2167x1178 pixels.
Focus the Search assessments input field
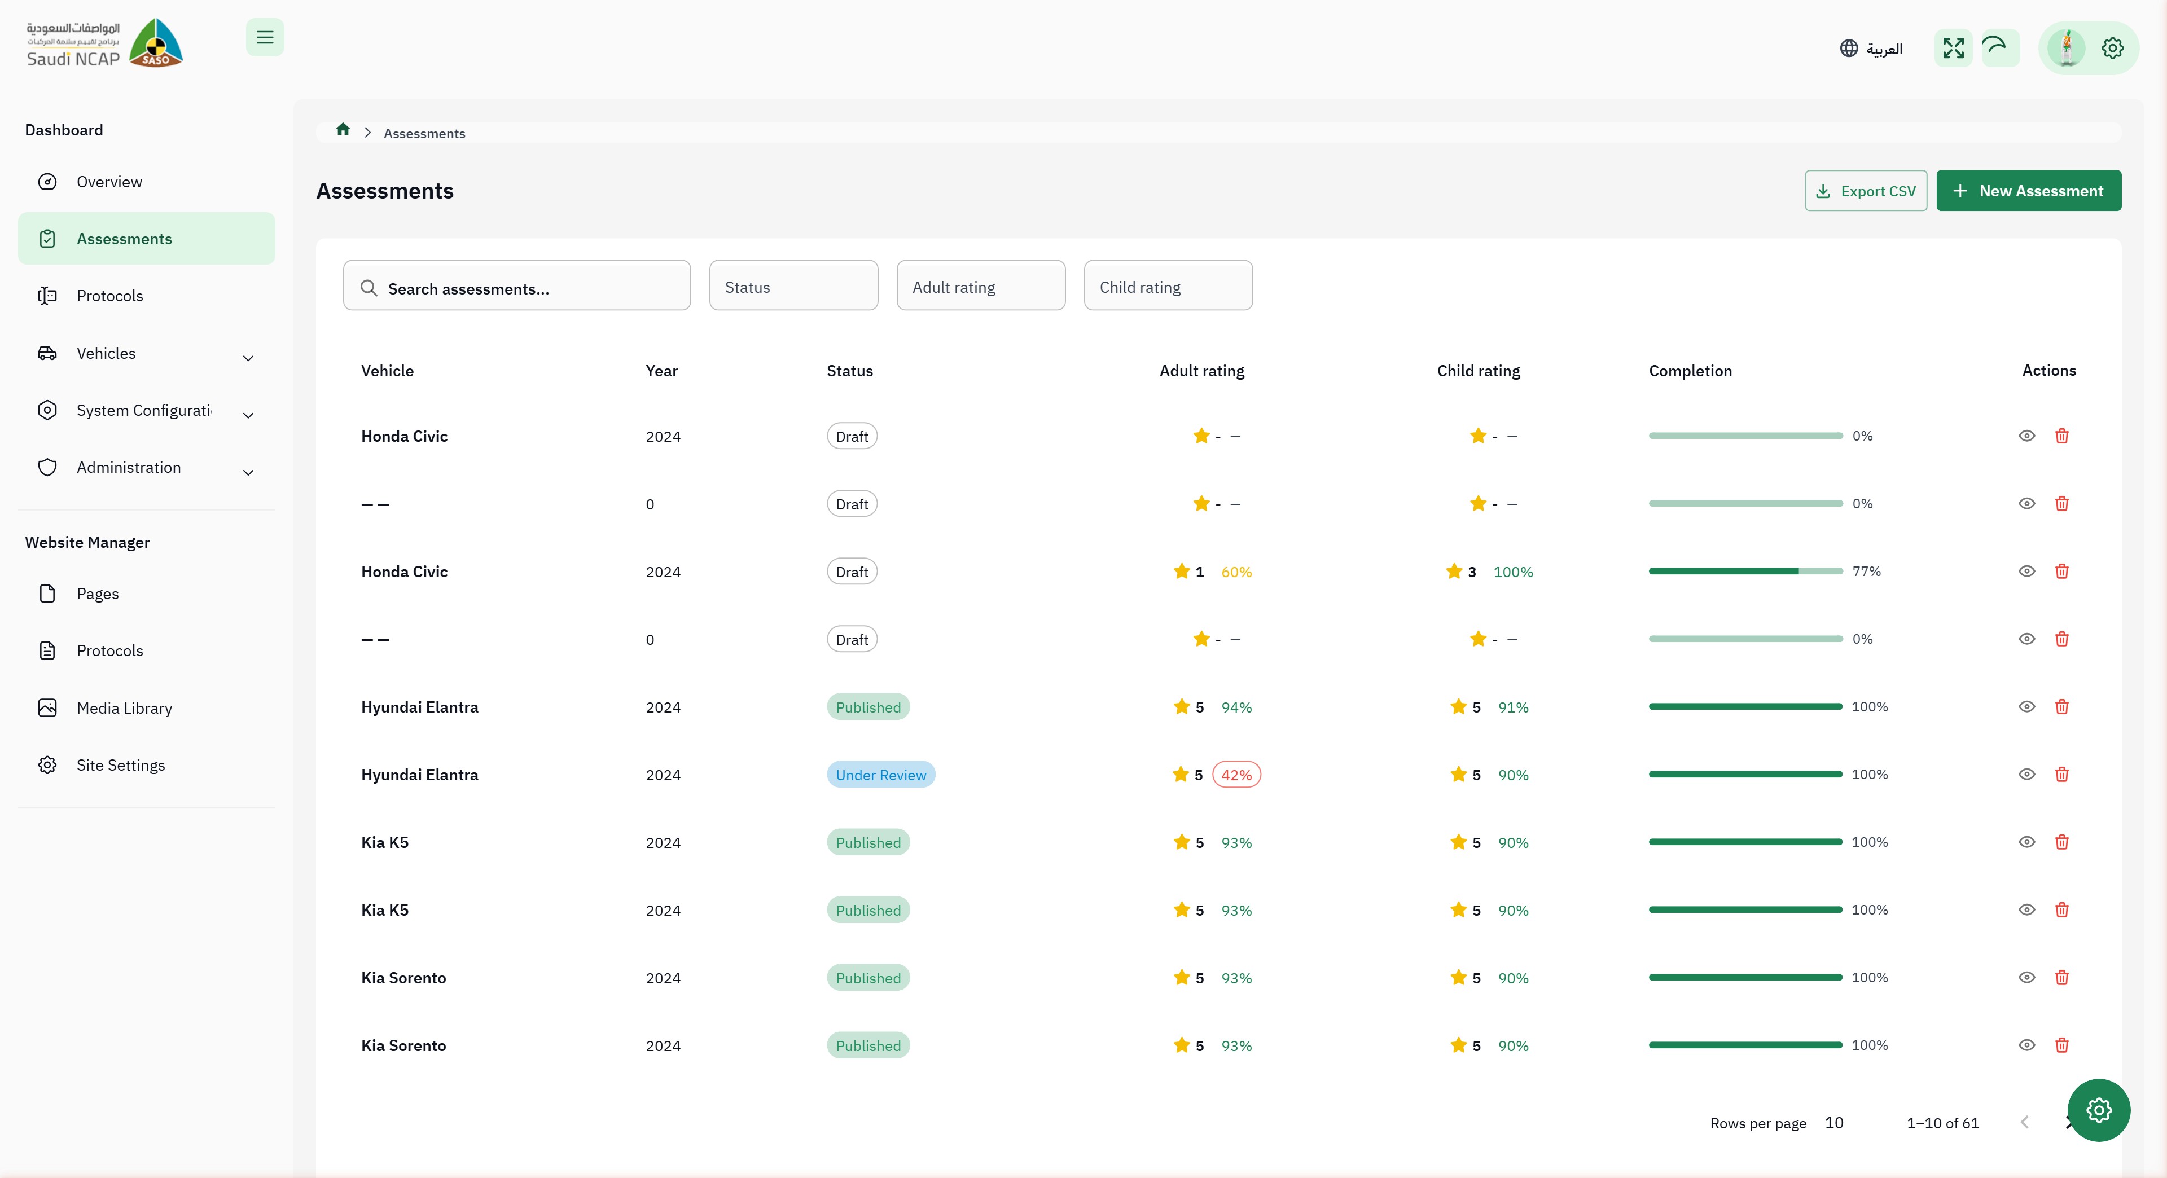(x=516, y=286)
